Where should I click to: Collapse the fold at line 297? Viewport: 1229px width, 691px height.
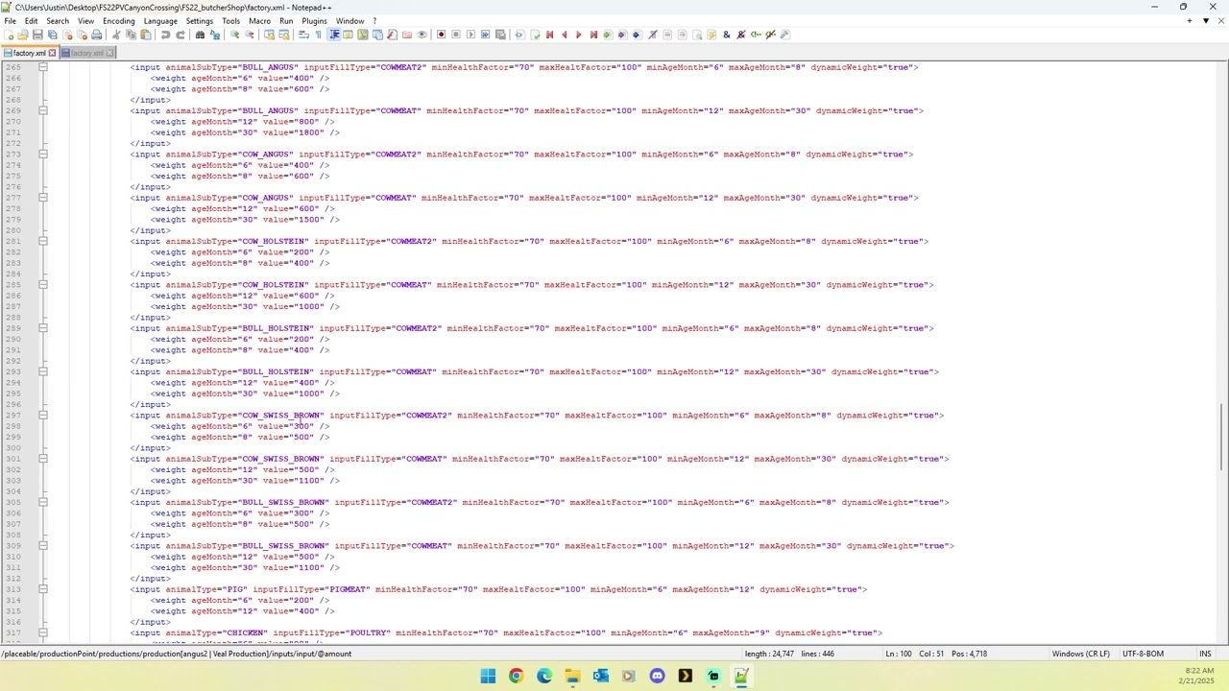(43, 416)
